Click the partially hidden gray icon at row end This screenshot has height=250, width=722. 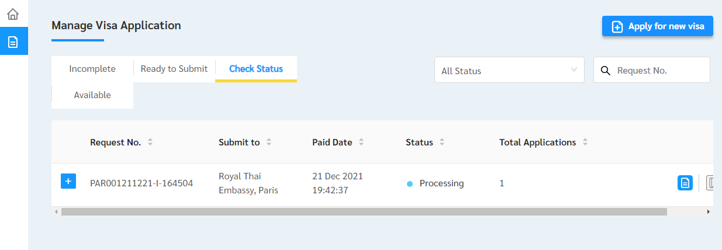pyautogui.click(x=711, y=183)
